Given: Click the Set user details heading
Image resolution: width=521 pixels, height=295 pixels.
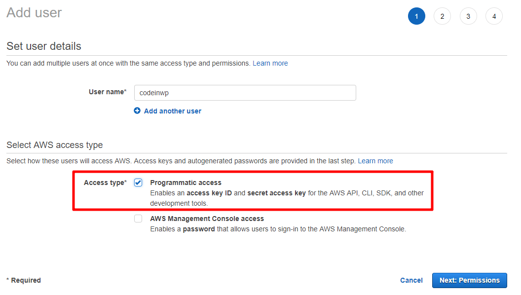Looking at the screenshot, I should (x=44, y=46).
